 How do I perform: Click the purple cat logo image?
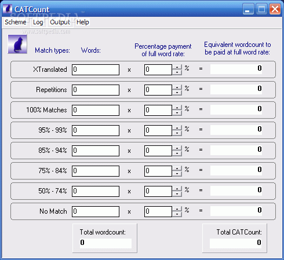(x=17, y=44)
